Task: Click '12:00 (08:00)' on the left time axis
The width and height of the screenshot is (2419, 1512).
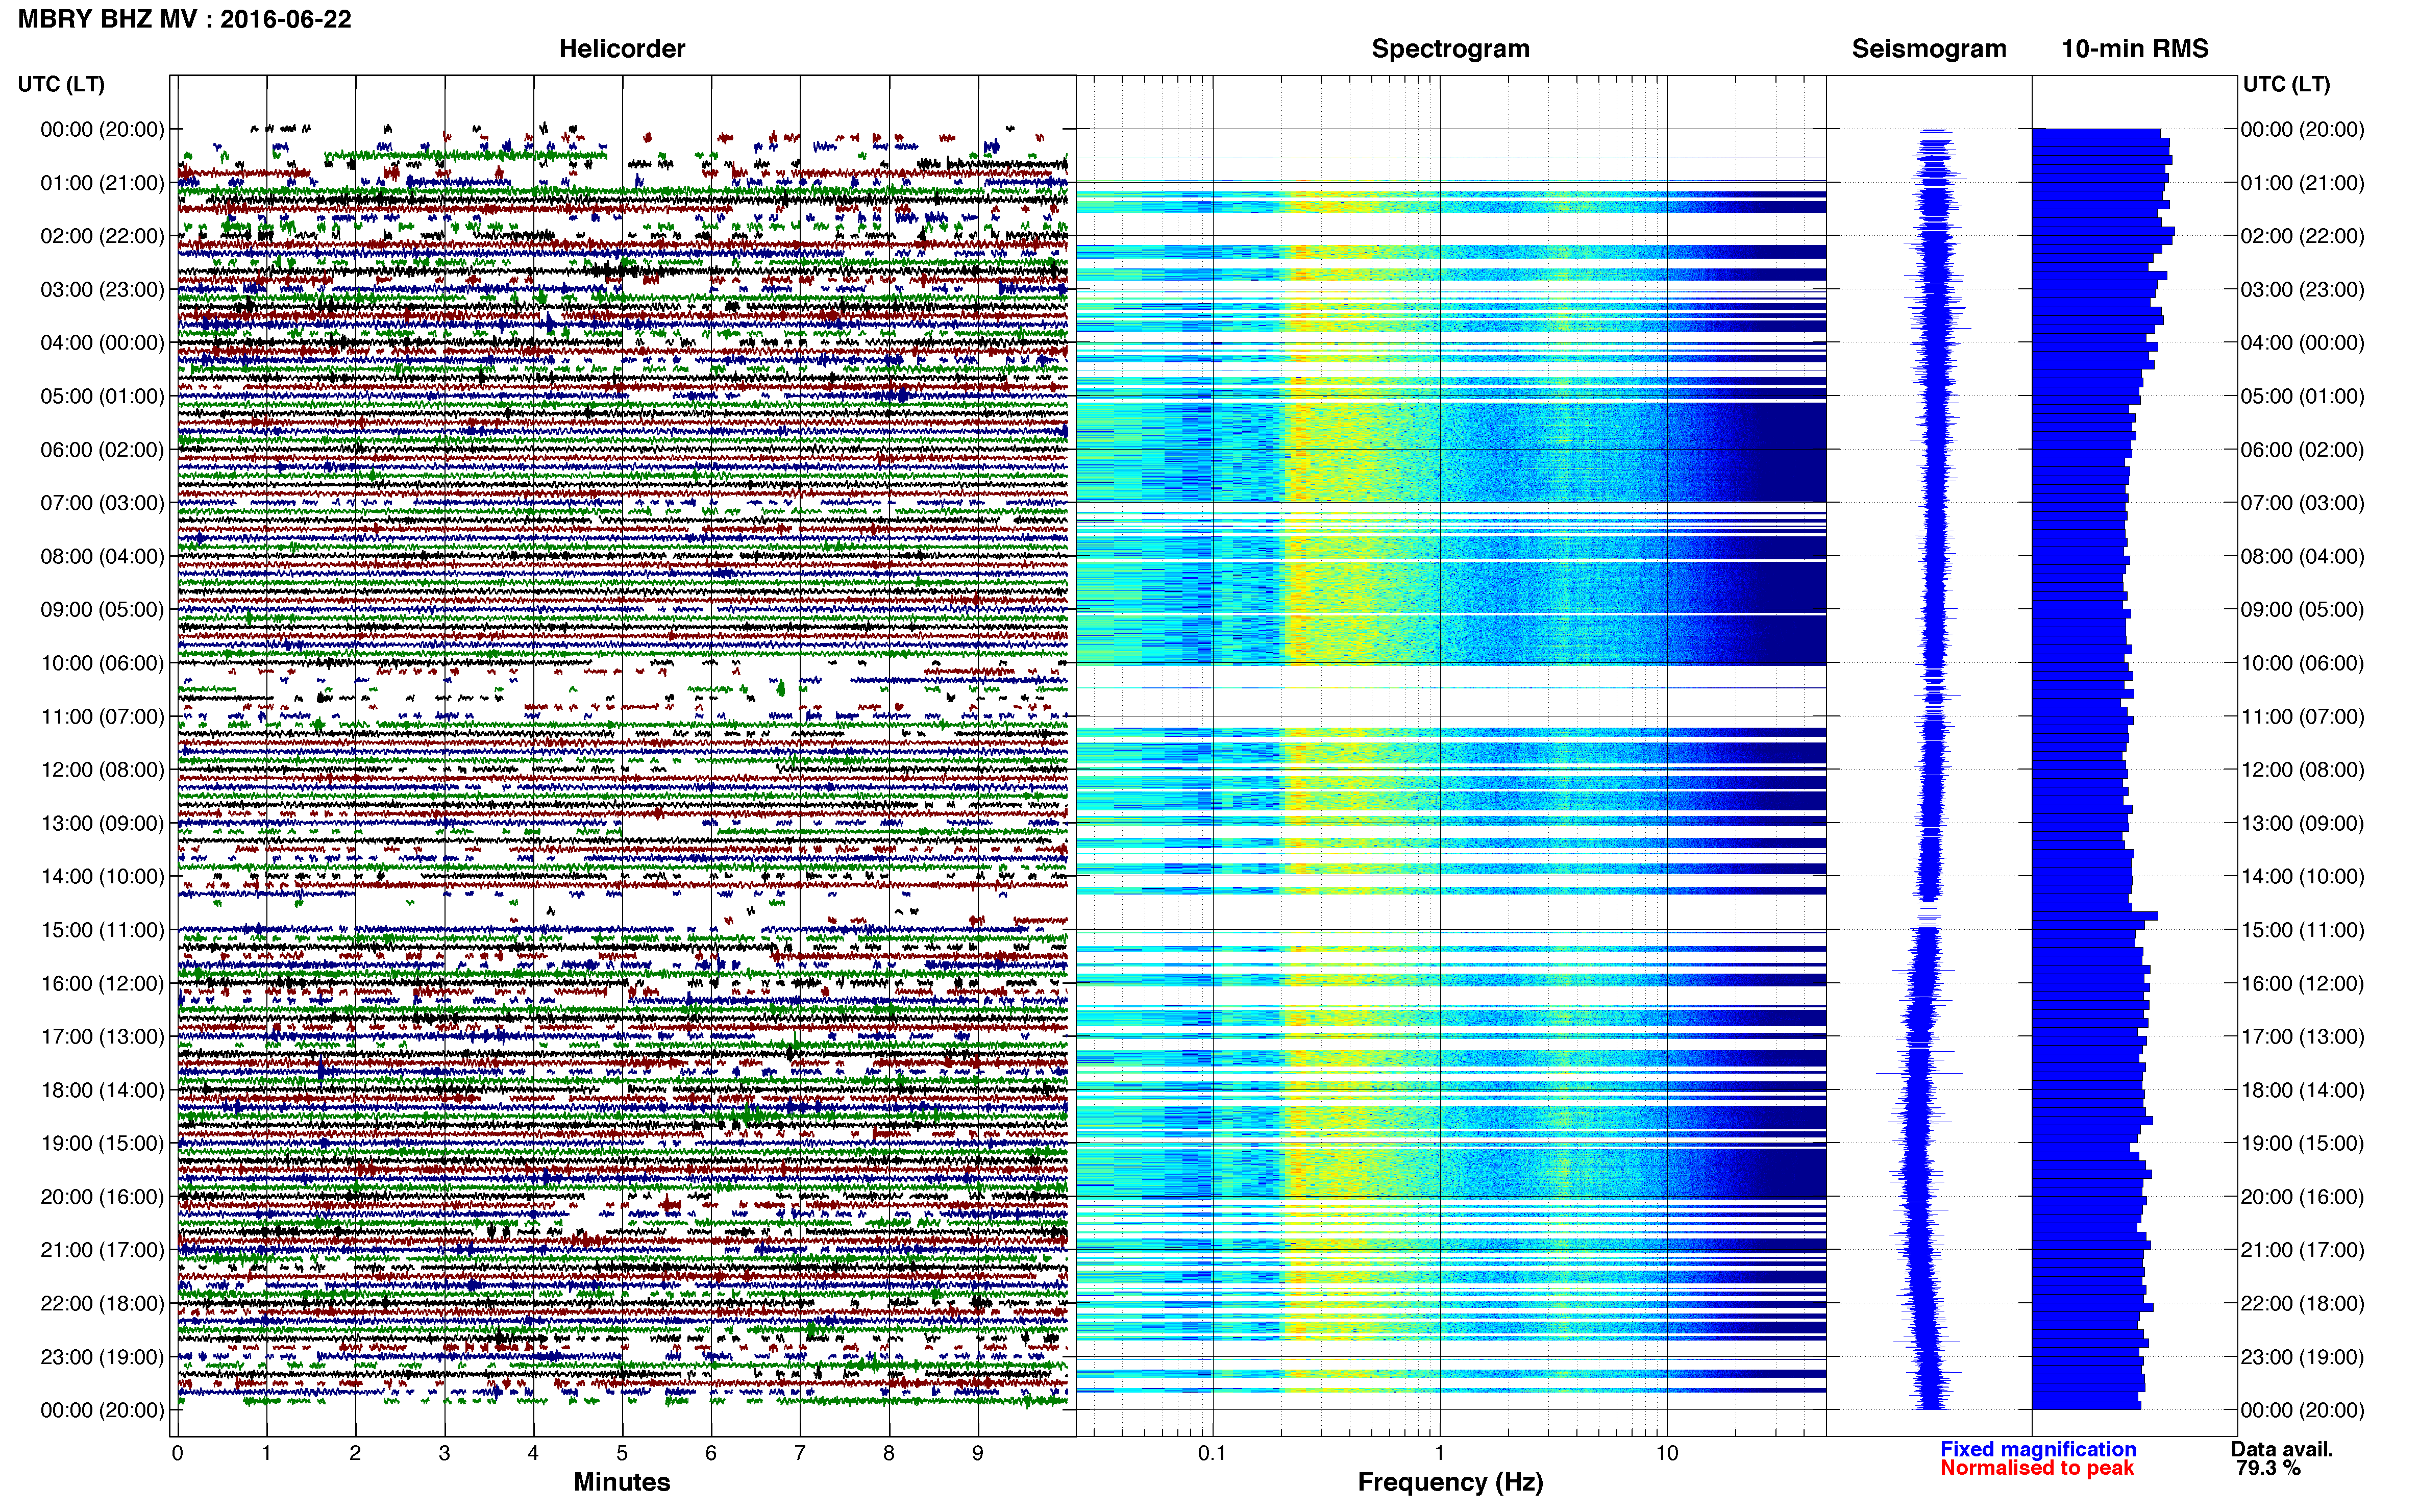Action: coord(102,770)
